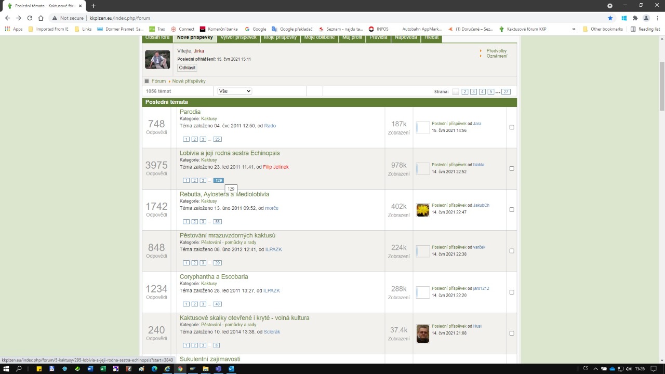Image resolution: width=665 pixels, height=374 pixels.
Task: Open the Rebutia, Aylostera a Mediolobivia topic
Action: (x=224, y=194)
